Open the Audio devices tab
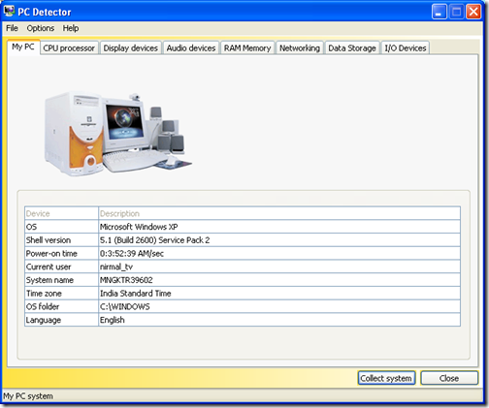The image size is (489, 408). tap(191, 48)
